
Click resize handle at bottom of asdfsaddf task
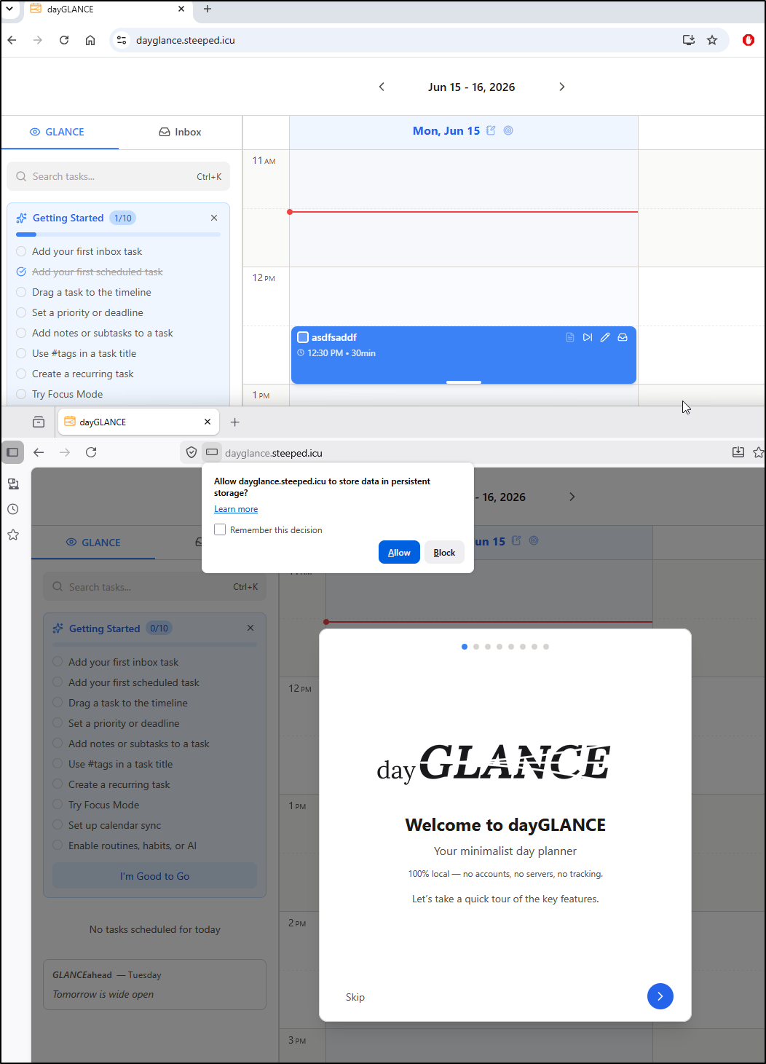tap(464, 382)
